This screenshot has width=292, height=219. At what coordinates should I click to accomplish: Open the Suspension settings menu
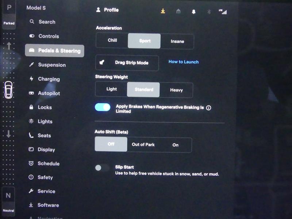point(51,65)
